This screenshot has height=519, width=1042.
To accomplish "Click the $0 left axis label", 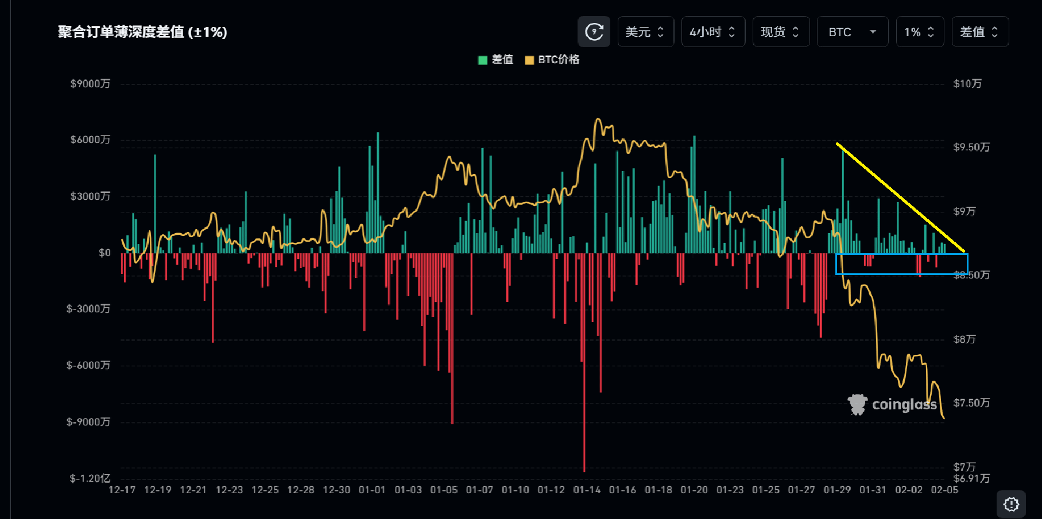I will click(104, 253).
